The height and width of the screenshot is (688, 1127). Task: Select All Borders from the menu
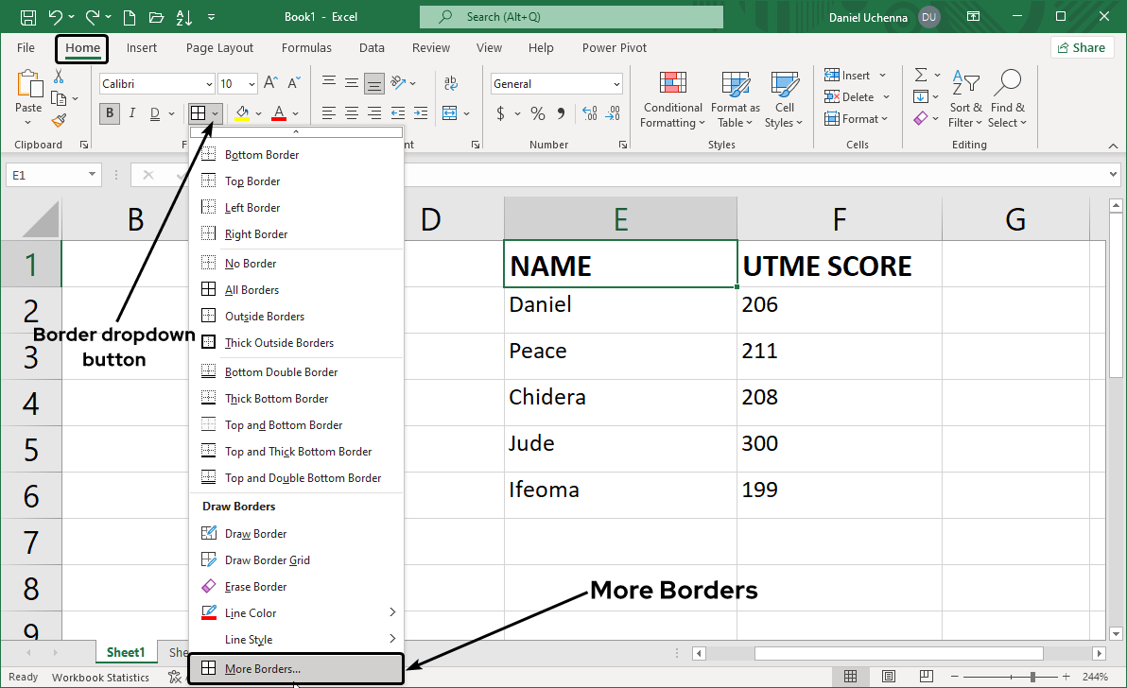[251, 290]
